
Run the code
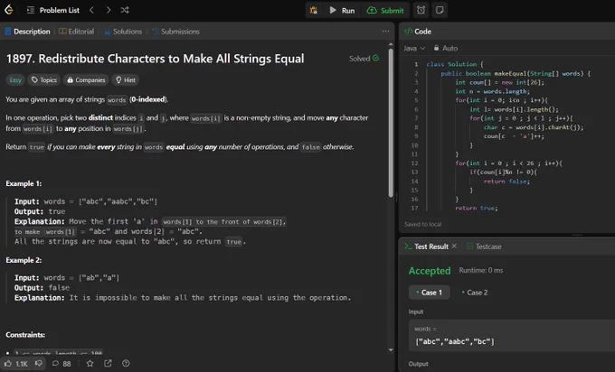click(x=342, y=10)
